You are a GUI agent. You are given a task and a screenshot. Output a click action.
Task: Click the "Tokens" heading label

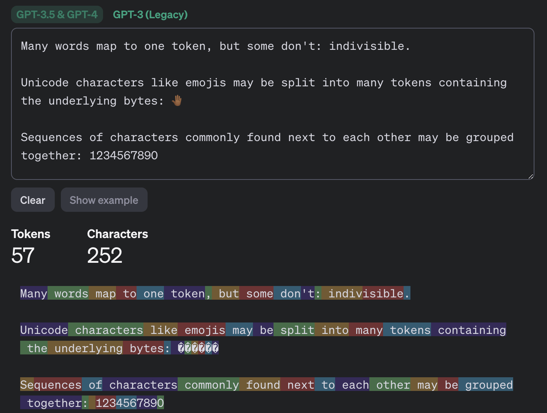[31, 234]
